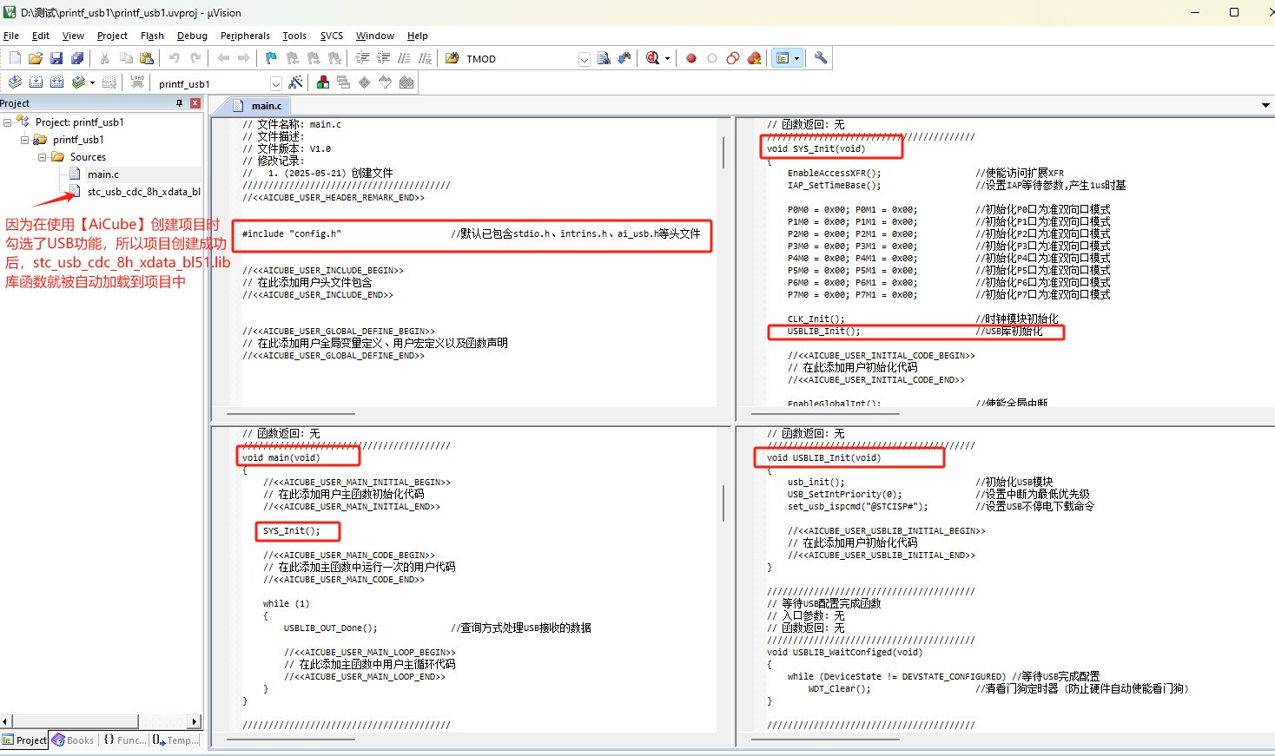This screenshot has width=1275, height=756.
Task: Create a new file with the New icon
Action: click(15, 58)
